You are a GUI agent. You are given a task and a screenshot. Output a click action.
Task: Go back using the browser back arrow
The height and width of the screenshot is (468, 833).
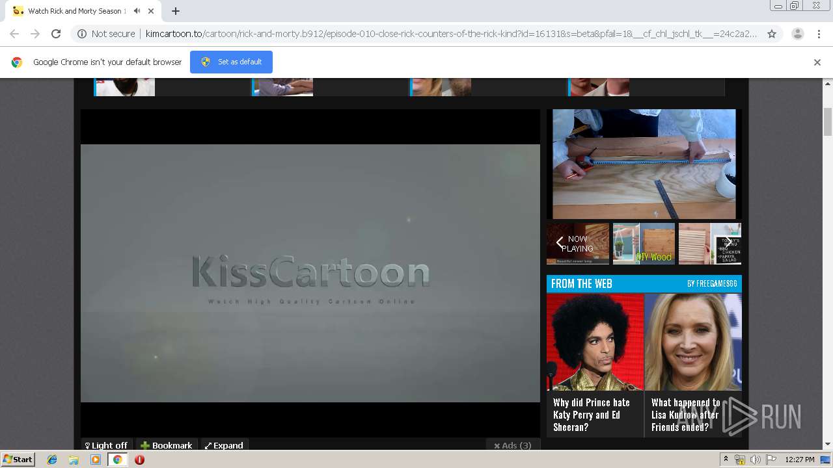coord(14,34)
